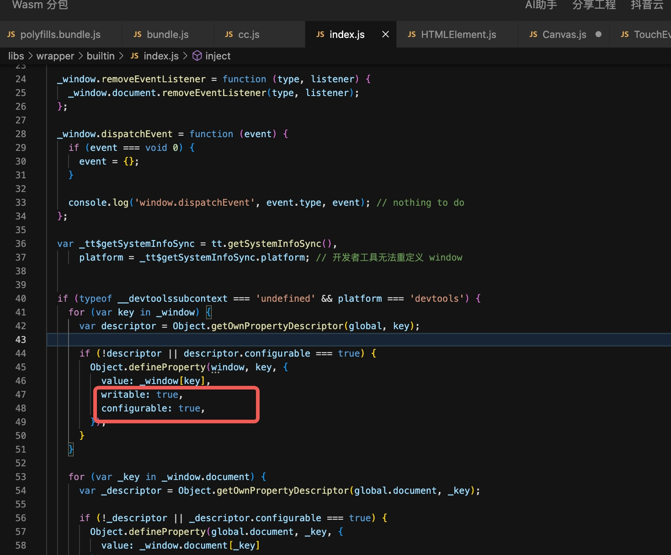This screenshot has height=555, width=671.
Task: Open the cc.js tab
Action: coord(249,34)
